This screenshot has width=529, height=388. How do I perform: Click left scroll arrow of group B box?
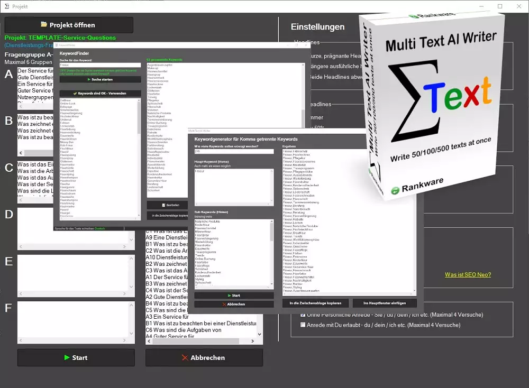click(x=21, y=153)
